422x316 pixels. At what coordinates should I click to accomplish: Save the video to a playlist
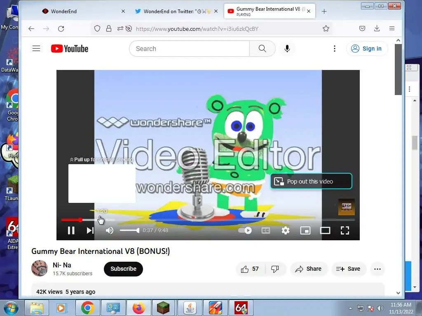(x=349, y=269)
